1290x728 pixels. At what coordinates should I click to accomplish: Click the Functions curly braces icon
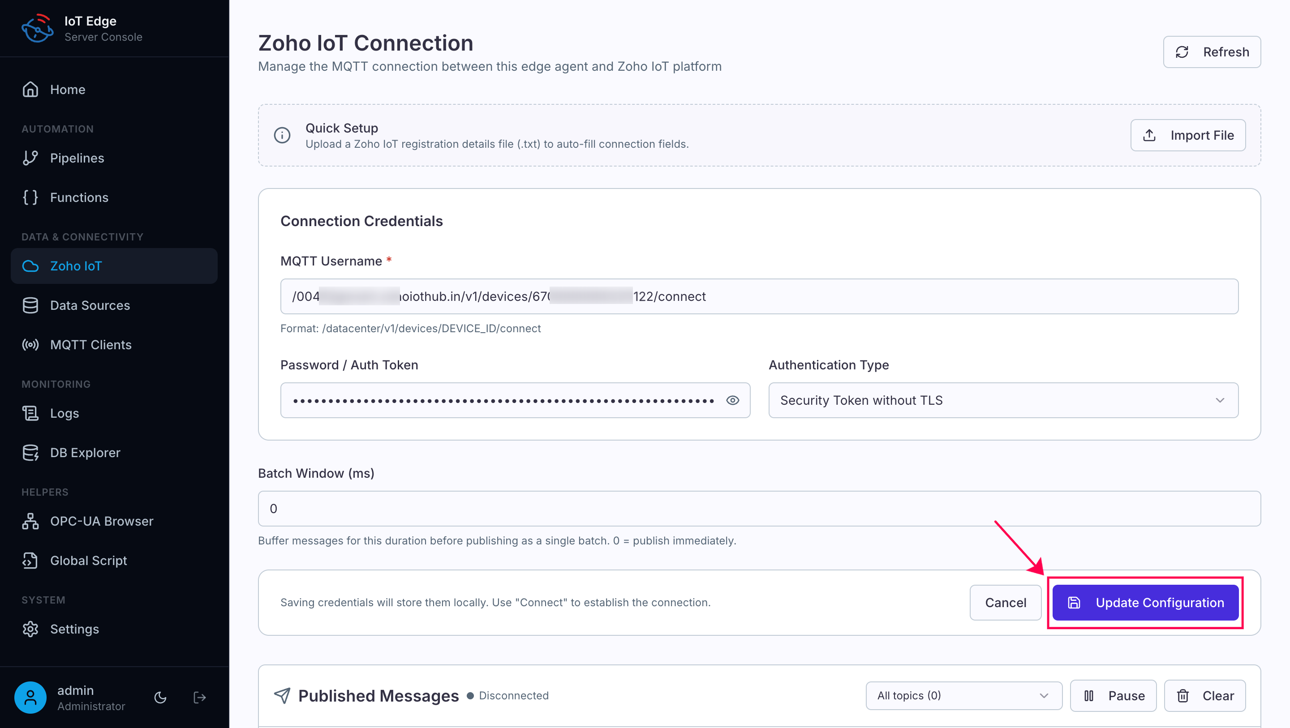click(30, 197)
